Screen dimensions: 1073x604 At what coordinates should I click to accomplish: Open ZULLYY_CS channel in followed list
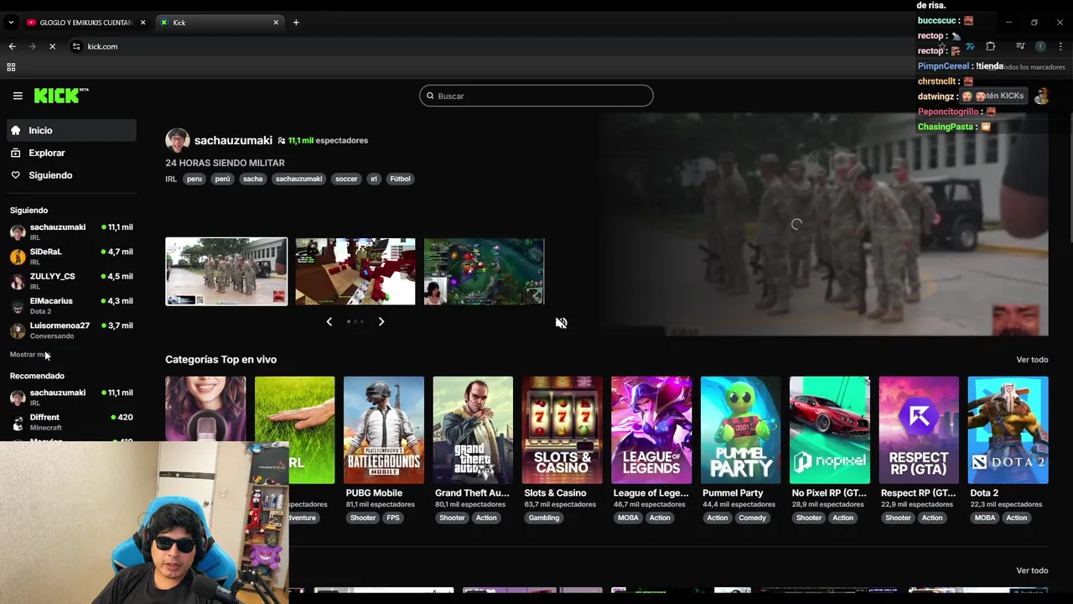pyautogui.click(x=71, y=280)
